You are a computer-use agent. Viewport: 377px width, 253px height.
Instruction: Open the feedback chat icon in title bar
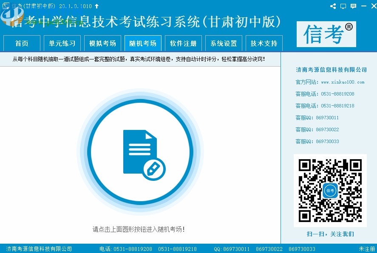353,6
